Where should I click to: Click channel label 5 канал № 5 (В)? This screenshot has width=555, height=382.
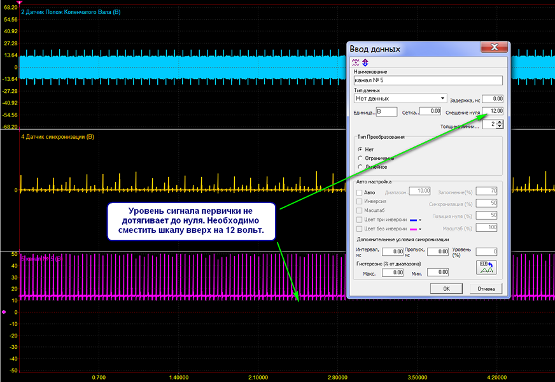(x=41, y=258)
